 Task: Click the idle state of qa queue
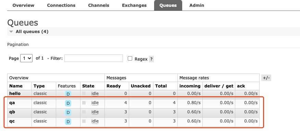(x=95, y=103)
